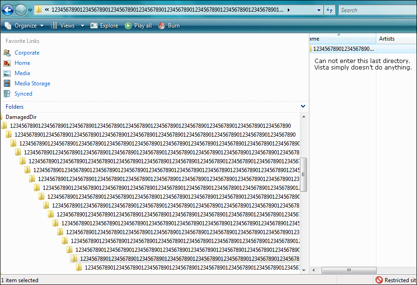Click the Play all green icon
This screenshot has width=417, height=285.
[x=128, y=26]
